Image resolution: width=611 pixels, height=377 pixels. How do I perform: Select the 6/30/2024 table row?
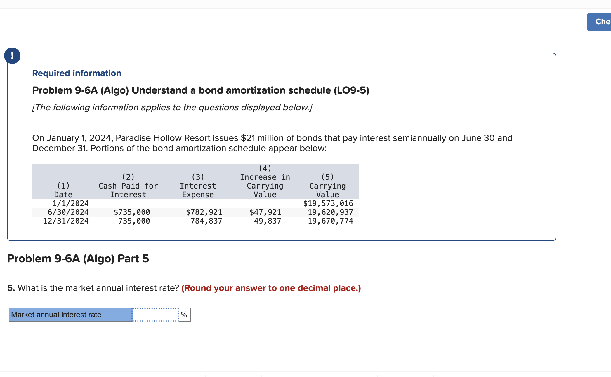pyautogui.click(x=68, y=212)
